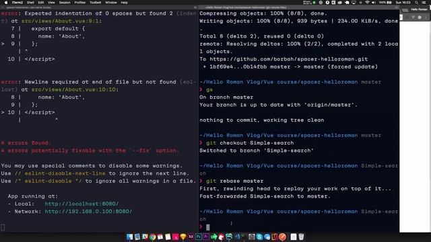Open Adobe XD from the dock
This screenshot has height=242, width=431.
[191, 237]
